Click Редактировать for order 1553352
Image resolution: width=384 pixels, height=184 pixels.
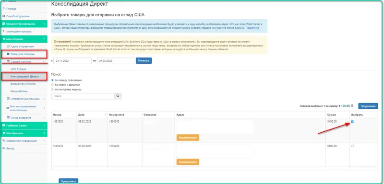coord(188,138)
